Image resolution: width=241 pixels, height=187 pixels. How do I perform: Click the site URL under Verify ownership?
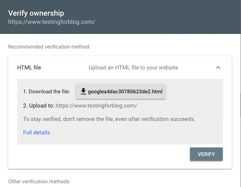pos(51,22)
